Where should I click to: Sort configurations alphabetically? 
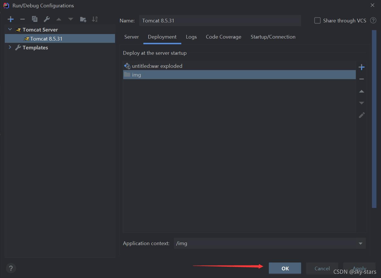pyautogui.click(x=95, y=19)
